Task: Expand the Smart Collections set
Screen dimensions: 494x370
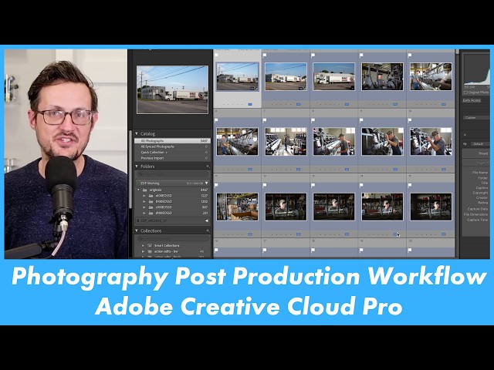Action: click(144, 245)
